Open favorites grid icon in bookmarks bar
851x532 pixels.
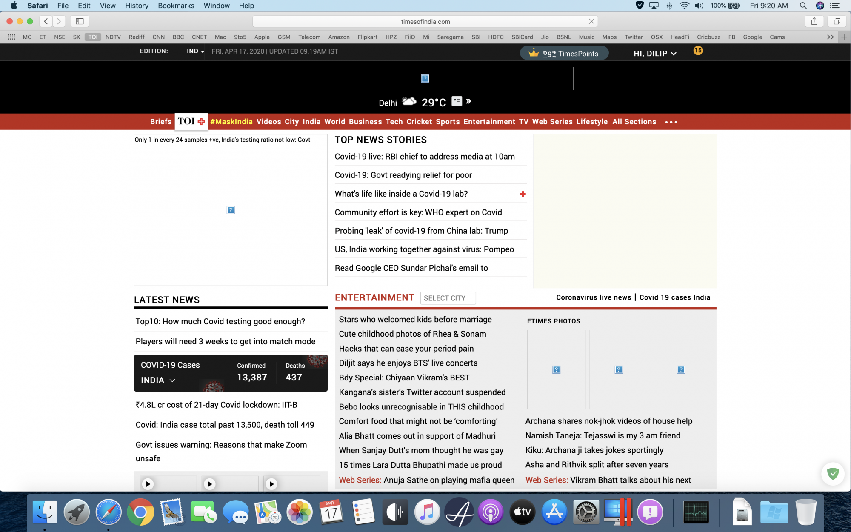pos(11,37)
